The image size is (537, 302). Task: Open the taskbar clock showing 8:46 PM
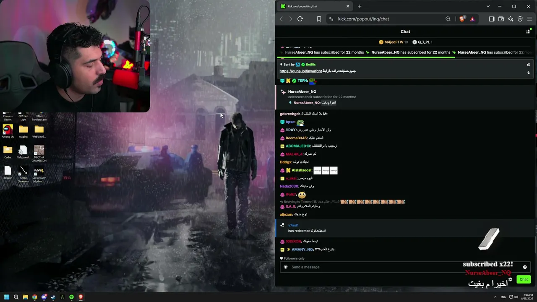[527, 297]
